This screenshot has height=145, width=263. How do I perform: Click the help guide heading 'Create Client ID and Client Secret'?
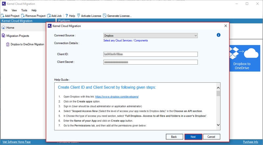pyautogui.click(x=107, y=87)
